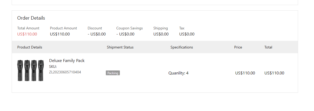The image size is (314, 111).
Task: Click the Coupon Savings value
Action: point(125,34)
